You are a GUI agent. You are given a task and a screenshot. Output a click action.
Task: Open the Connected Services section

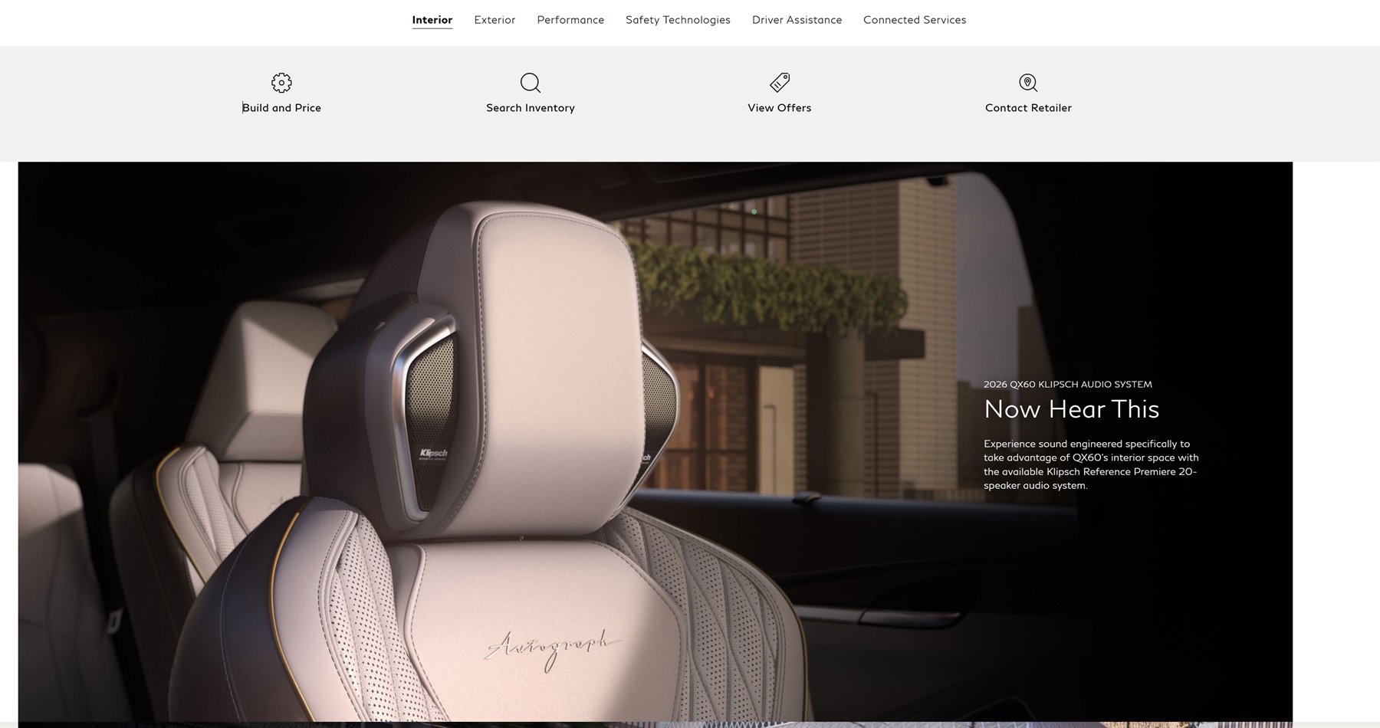pos(914,19)
